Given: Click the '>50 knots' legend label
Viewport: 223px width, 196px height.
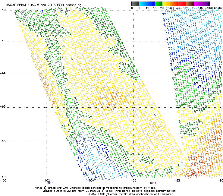Looking at the screenshot, I should tap(214, 8).
